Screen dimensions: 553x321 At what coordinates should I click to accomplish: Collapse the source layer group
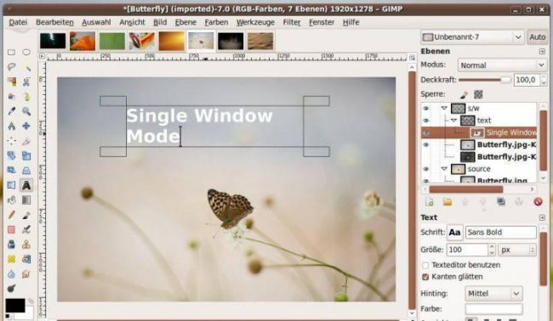[444, 169]
